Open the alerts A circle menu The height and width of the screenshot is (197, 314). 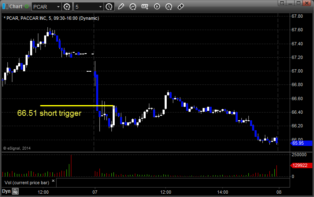pos(169,7)
